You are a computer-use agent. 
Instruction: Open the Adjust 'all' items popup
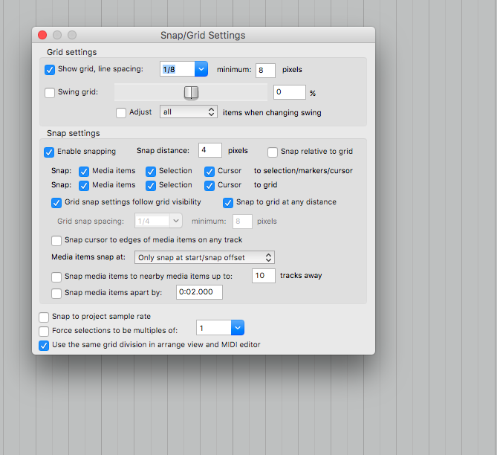[x=189, y=112]
